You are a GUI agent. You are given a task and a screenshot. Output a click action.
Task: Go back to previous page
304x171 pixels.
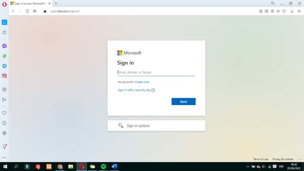13,11
